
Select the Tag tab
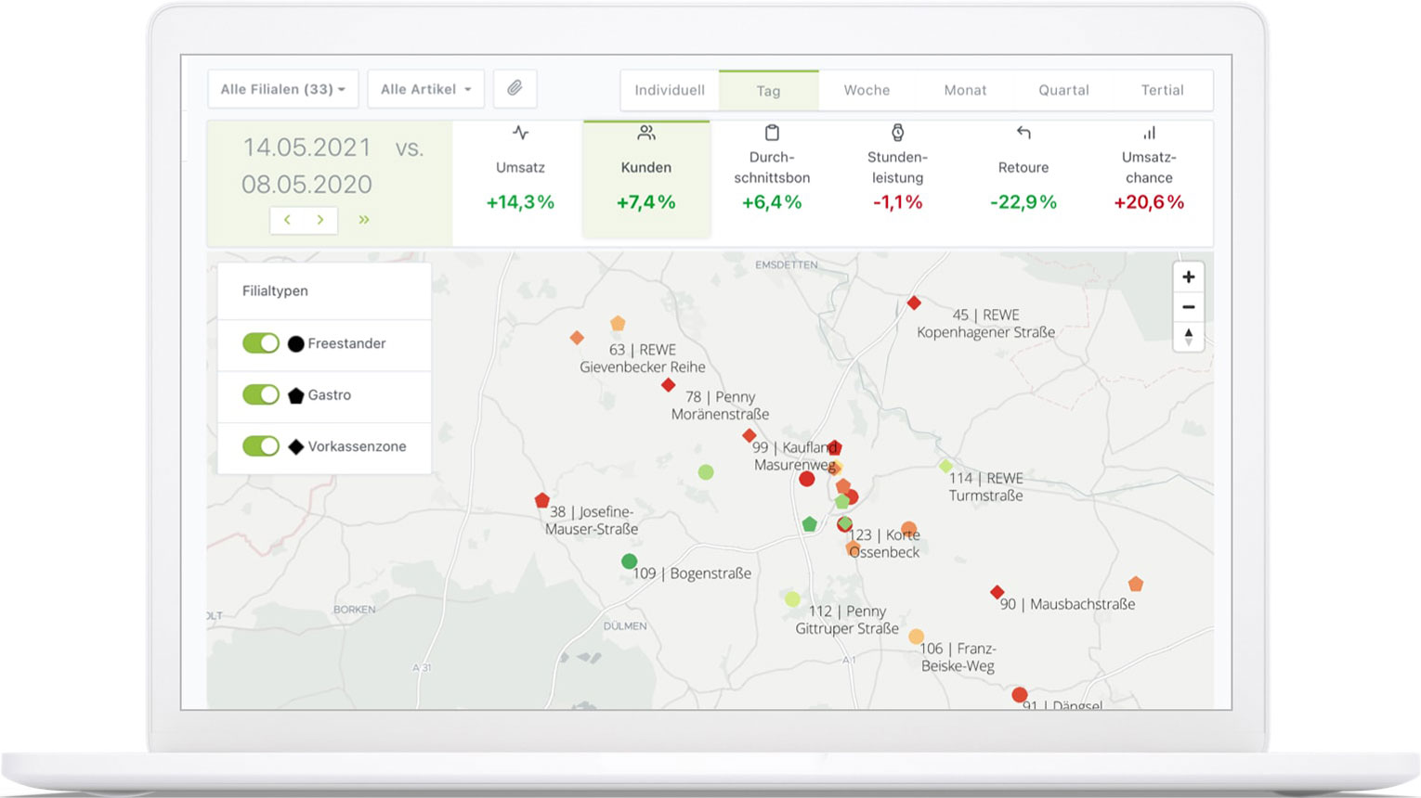coord(768,90)
